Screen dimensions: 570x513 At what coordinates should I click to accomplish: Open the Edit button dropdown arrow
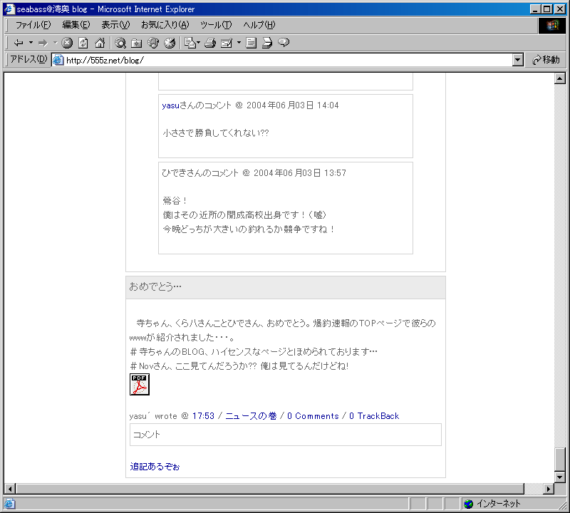point(239,43)
